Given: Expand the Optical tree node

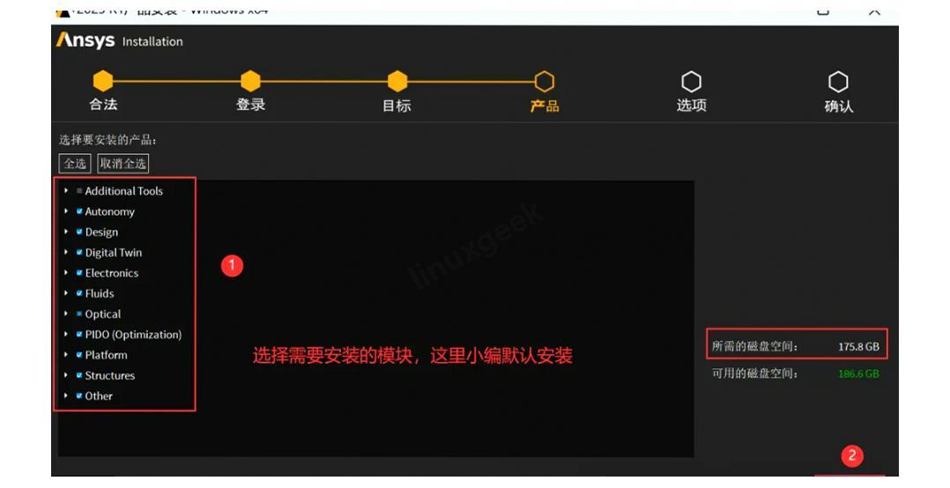Looking at the screenshot, I should point(66,314).
